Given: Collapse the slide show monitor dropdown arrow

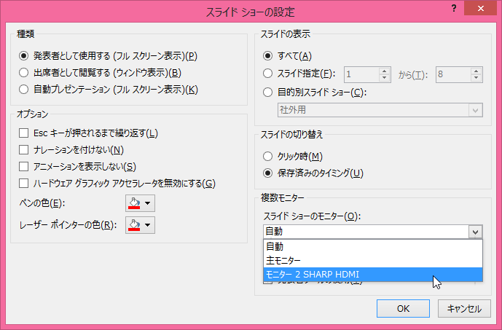Looking at the screenshot, I should (475, 232).
